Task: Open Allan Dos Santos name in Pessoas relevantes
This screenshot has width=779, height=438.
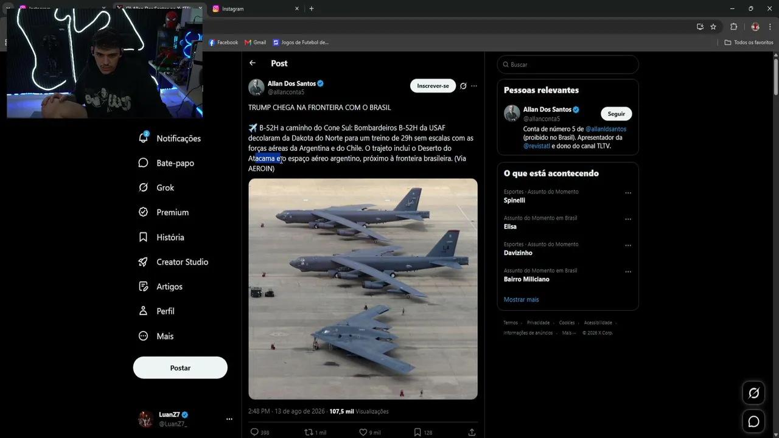Action: coord(547,109)
